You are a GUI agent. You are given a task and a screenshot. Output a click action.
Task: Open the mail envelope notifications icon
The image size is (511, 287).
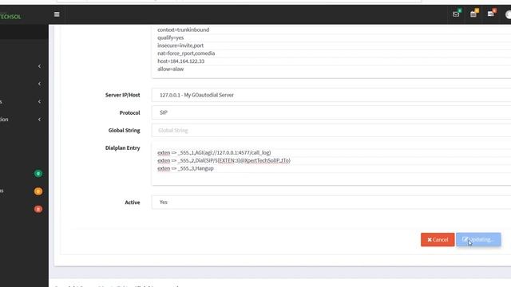tap(456, 14)
